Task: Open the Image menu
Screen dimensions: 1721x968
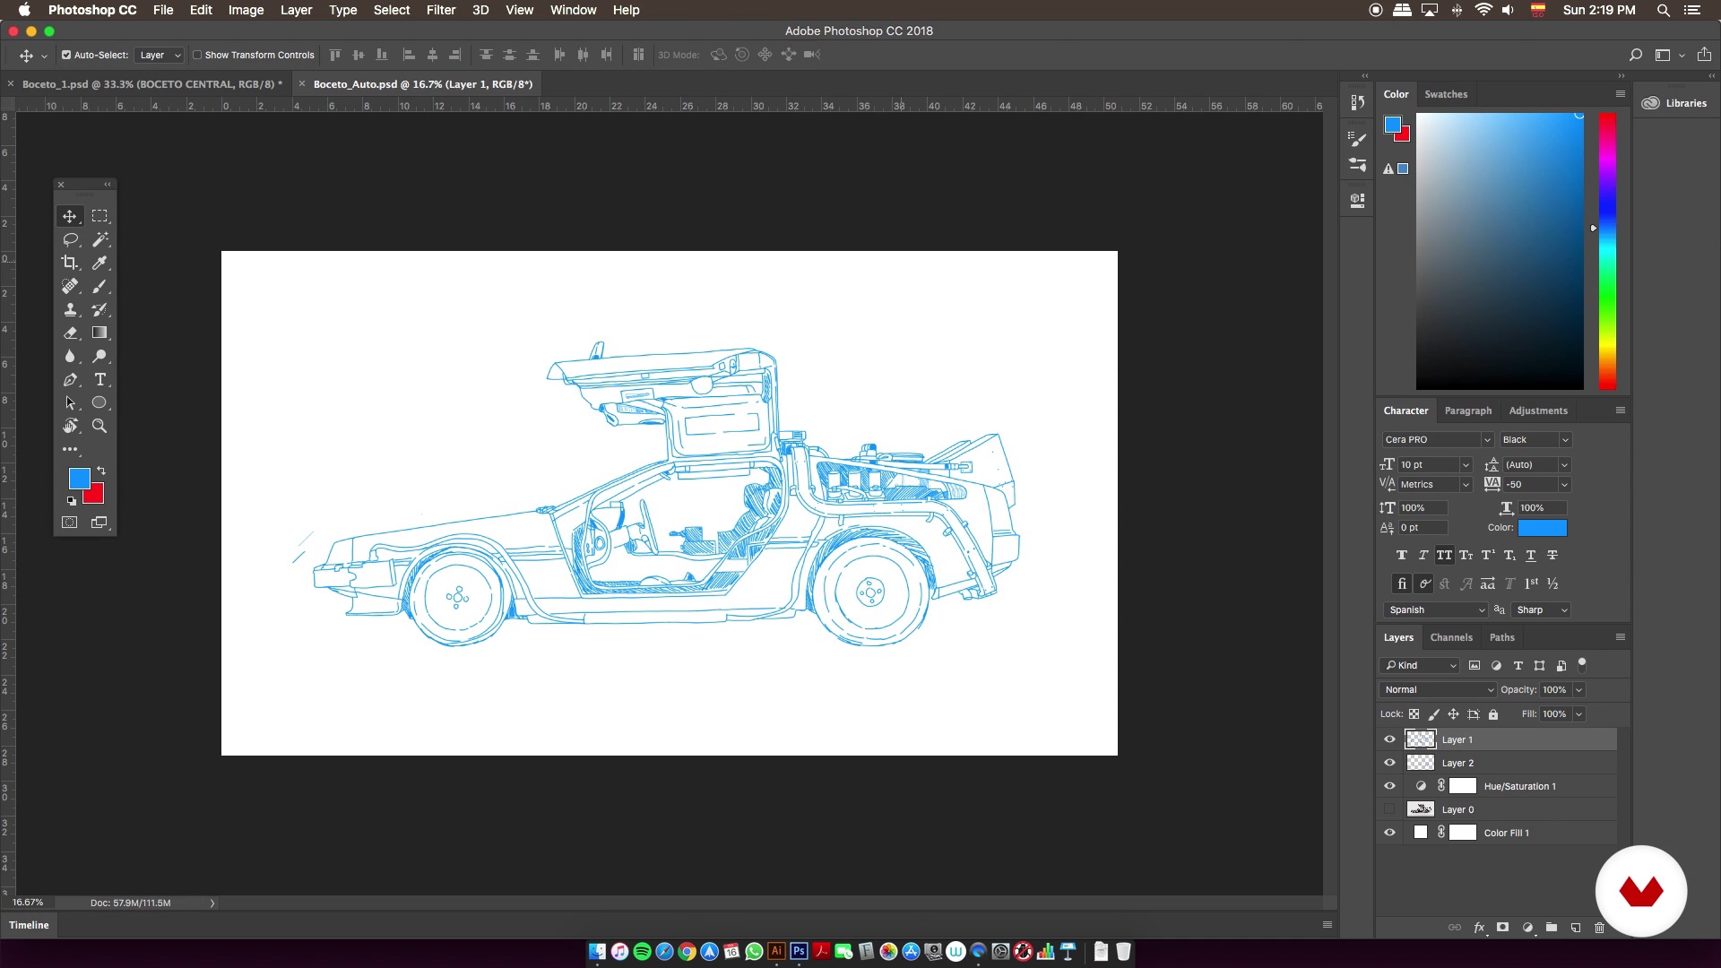Action: coord(246,10)
